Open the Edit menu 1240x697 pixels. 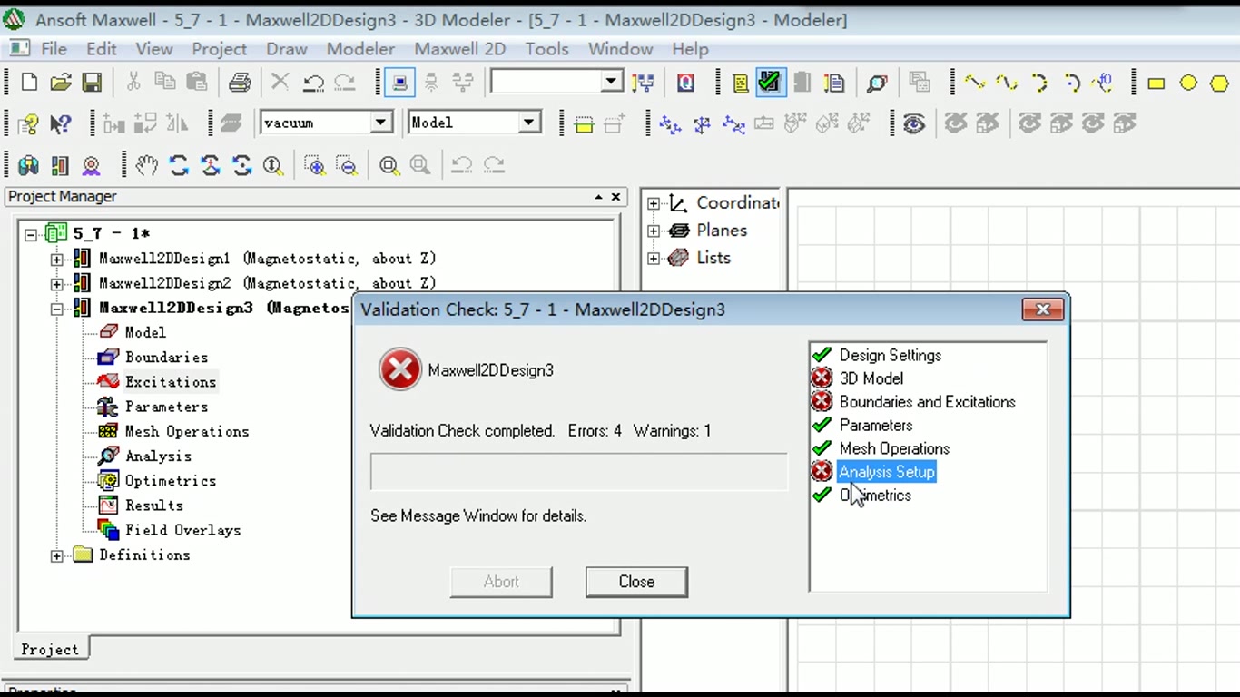[x=102, y=49]
